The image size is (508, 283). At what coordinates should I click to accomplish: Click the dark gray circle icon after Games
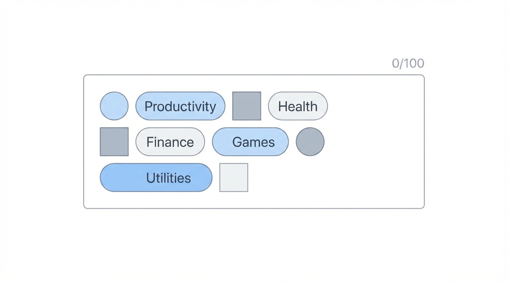[310, 141]
